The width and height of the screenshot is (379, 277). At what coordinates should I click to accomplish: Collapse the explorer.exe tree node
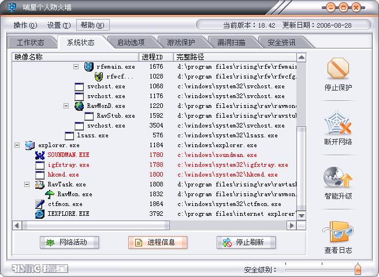[17, 145]
